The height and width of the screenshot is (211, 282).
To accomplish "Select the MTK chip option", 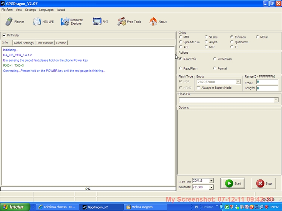I will (180, 37).
